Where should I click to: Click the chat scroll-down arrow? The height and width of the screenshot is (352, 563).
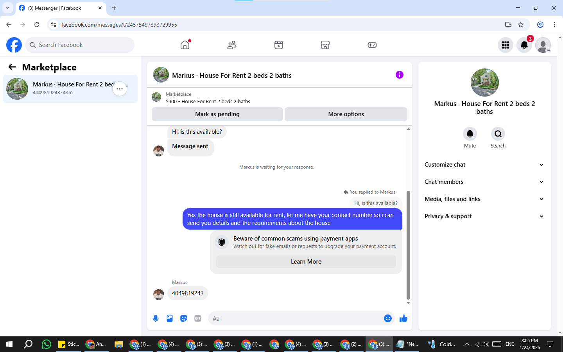[409, 303]
